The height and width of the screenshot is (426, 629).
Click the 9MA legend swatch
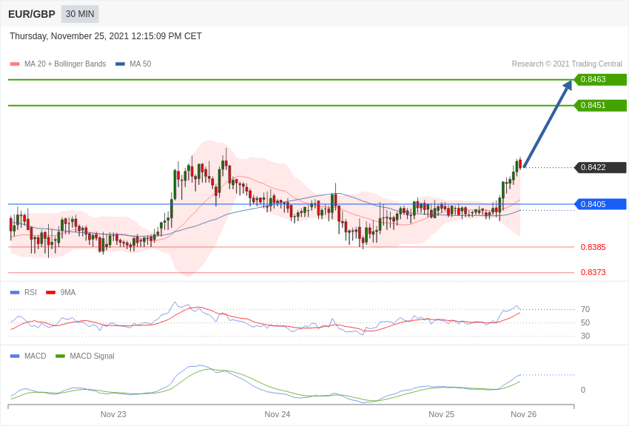50,293
